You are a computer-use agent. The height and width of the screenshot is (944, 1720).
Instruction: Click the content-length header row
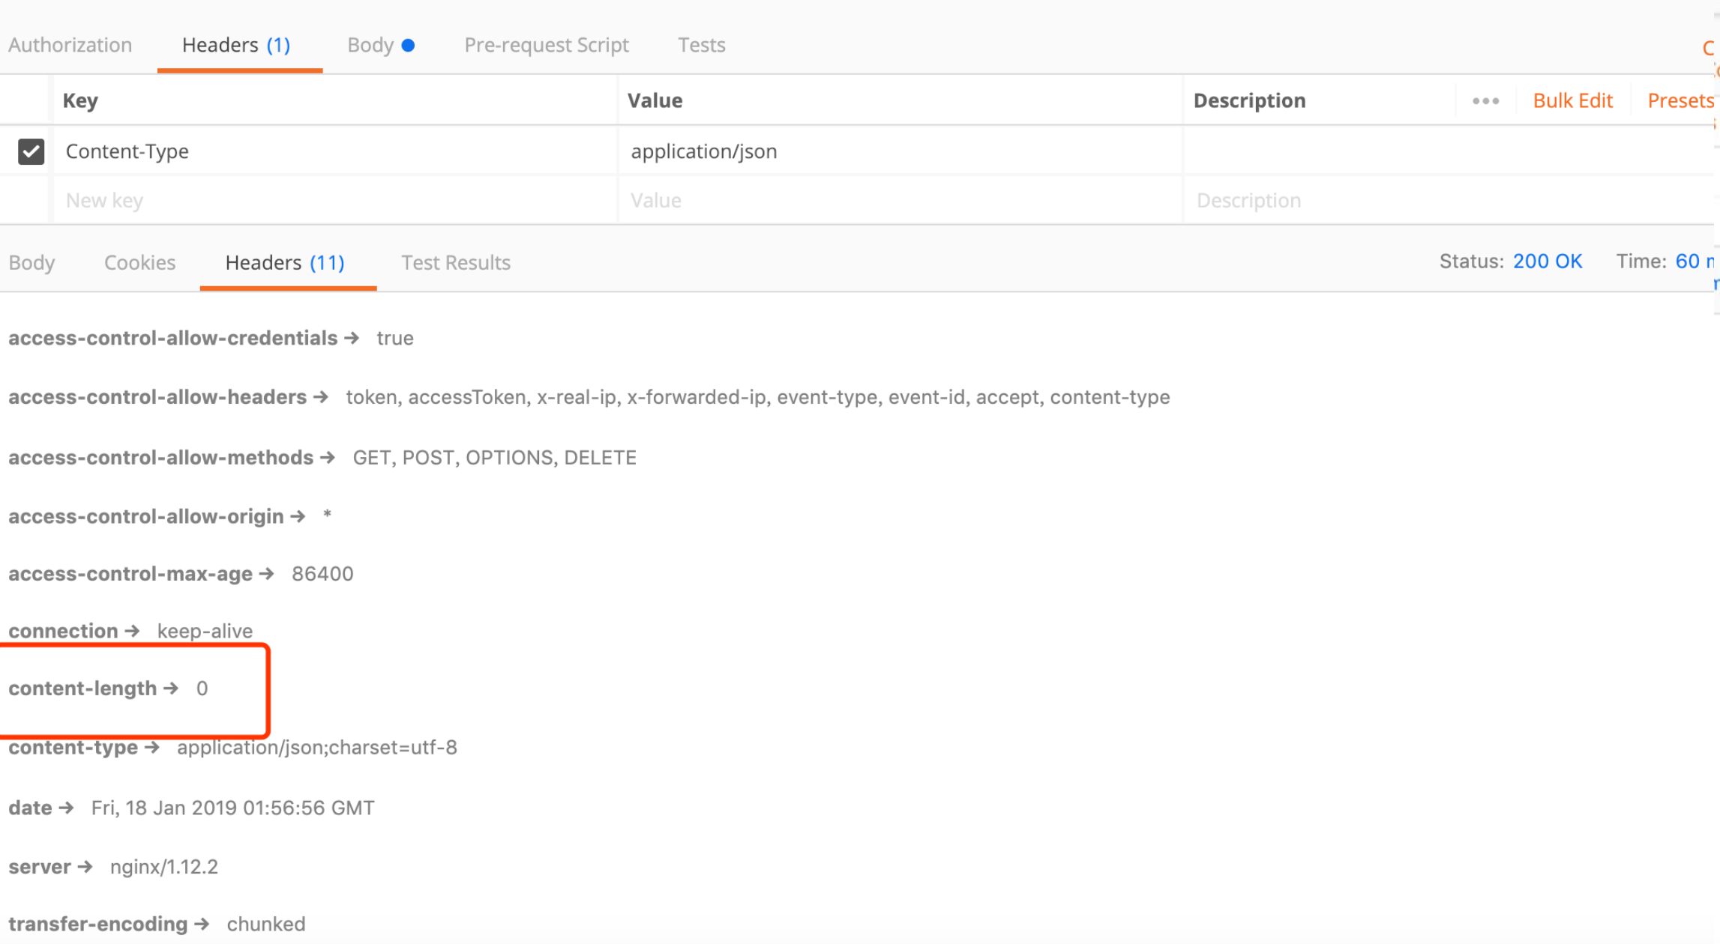[x=108, y=689]
